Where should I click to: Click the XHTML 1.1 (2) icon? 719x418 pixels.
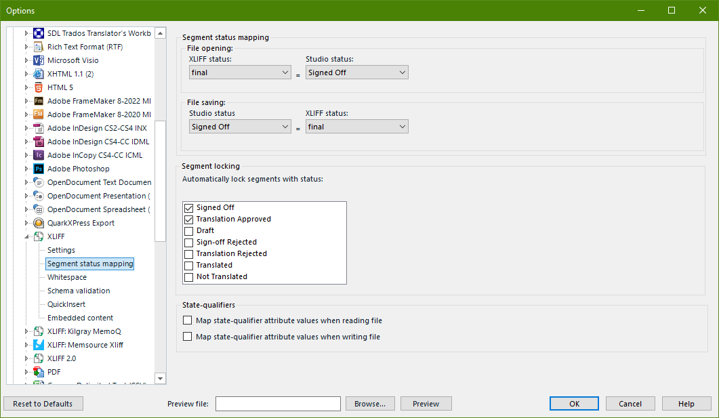click(x=39, y=74)
